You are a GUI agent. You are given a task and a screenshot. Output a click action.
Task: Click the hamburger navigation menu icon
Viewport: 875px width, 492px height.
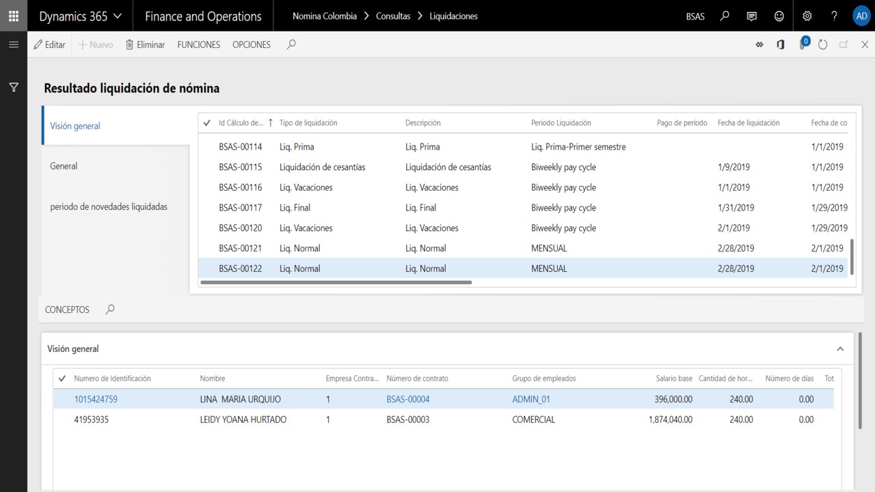[14, 44]
